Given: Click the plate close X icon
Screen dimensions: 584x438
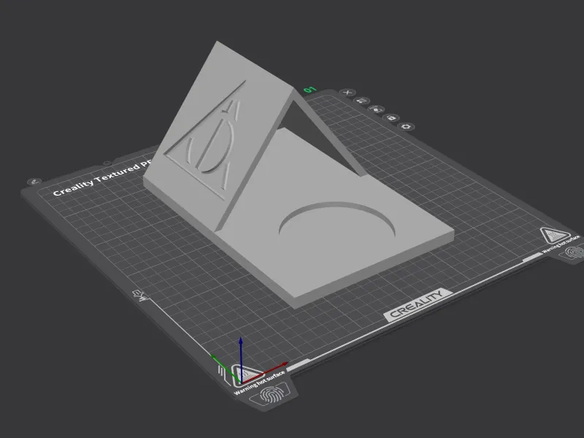Looking at the screenshot, I should coord(347,93).
